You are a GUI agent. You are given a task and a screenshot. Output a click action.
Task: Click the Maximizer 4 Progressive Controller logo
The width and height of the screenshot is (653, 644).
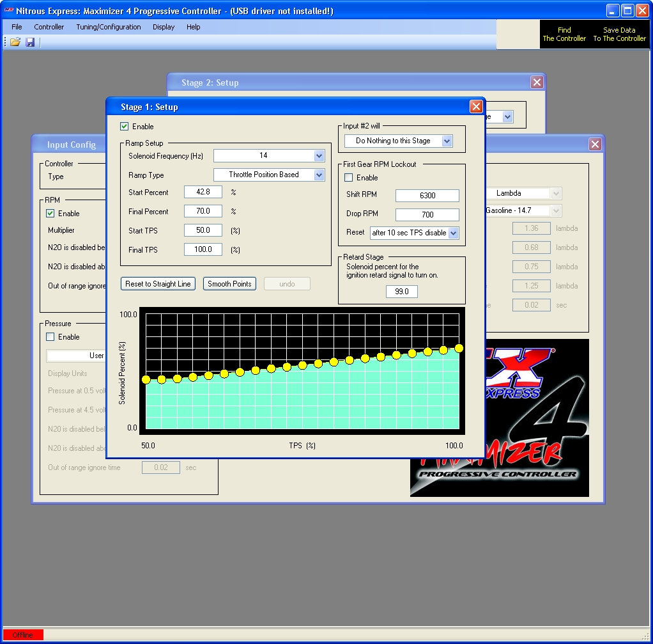(x=537, y=418)
